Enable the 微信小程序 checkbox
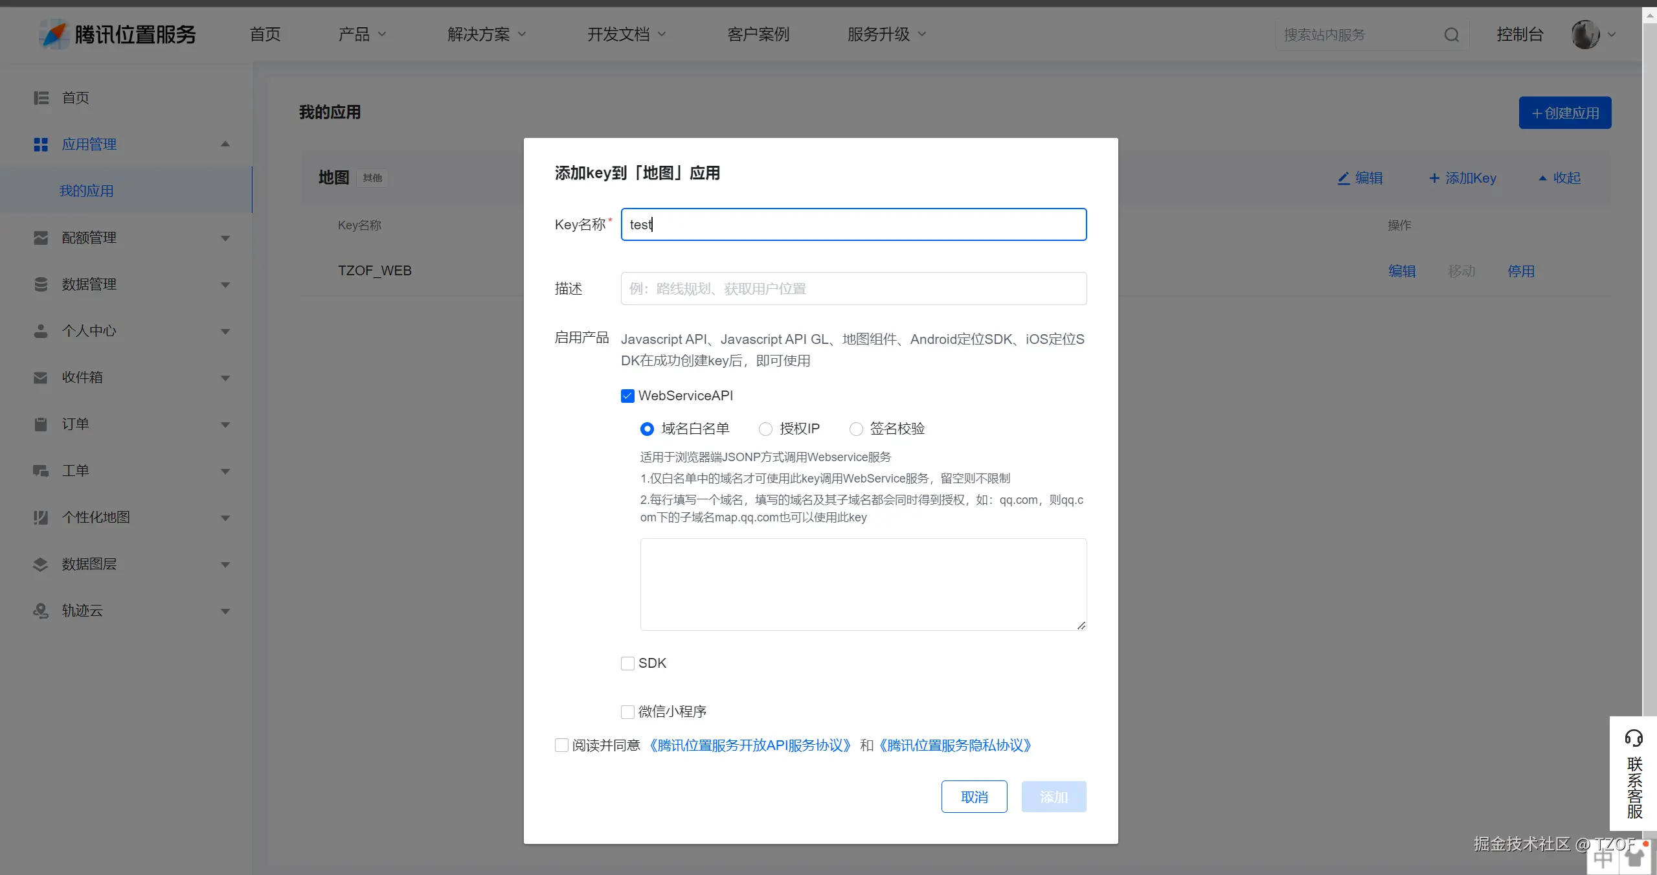This screenshot has height=875, width=1657. click(x=627, y=712)
